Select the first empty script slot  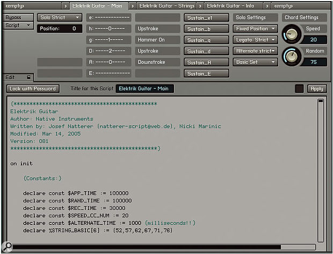(32, 6)
